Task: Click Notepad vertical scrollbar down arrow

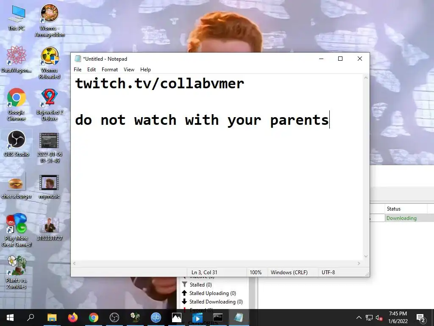Action: pos(366,256)
